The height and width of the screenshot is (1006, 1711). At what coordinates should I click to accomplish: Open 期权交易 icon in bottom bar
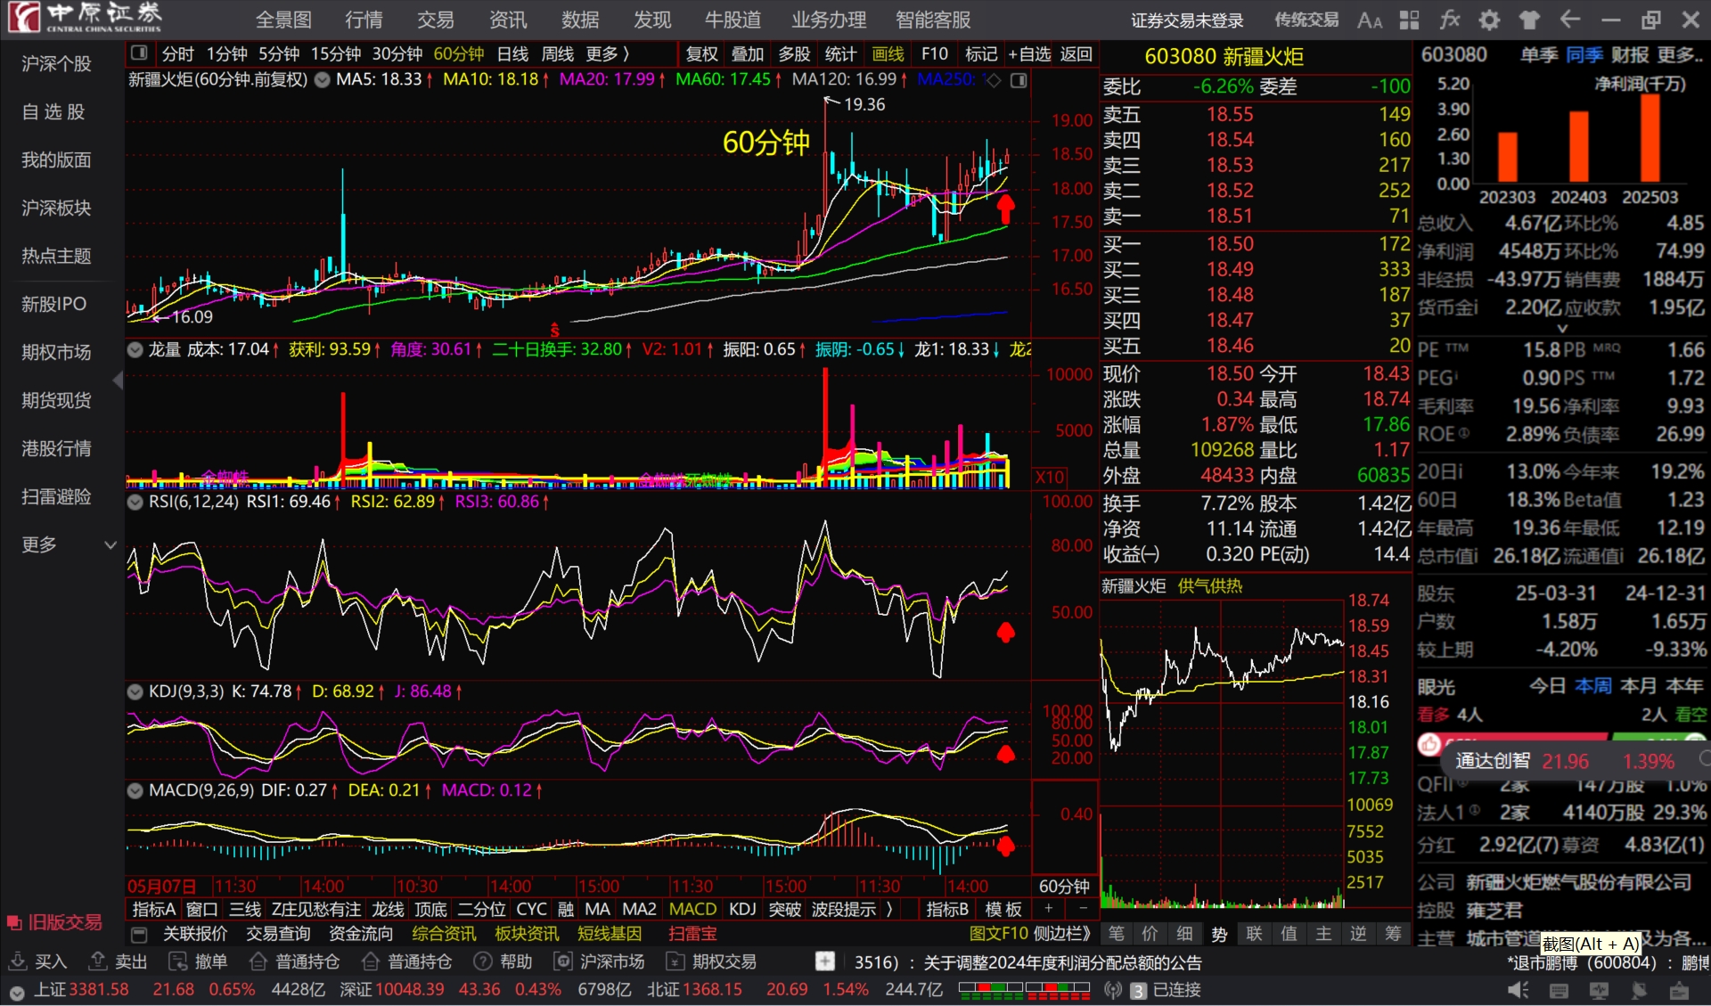point(675,961)
